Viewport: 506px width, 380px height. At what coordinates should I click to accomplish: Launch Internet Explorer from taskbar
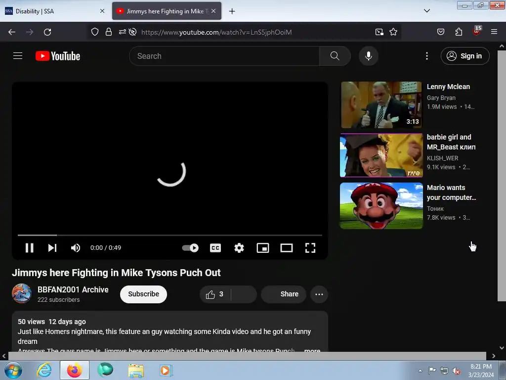tap(44, 370)
